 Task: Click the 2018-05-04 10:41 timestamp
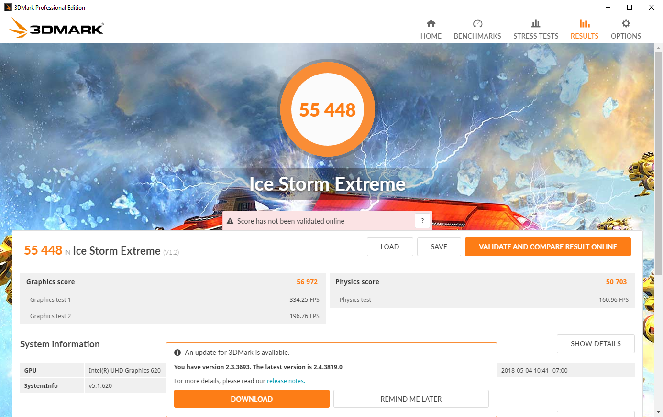(x=534, y=371)
